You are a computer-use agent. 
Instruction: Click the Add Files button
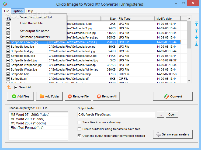(x=21, y=96)
